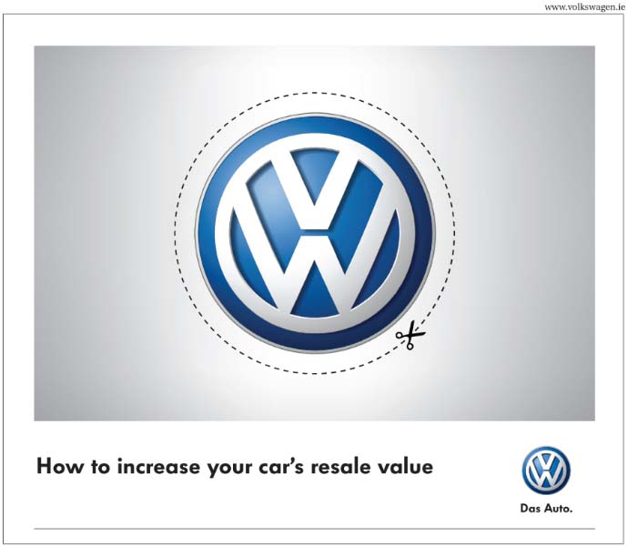Click the dashed cut line right of the logo

(454, 233)
